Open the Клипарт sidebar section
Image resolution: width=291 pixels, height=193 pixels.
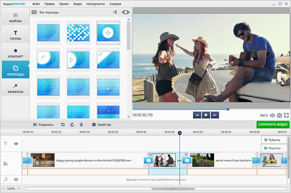[15, 53]
